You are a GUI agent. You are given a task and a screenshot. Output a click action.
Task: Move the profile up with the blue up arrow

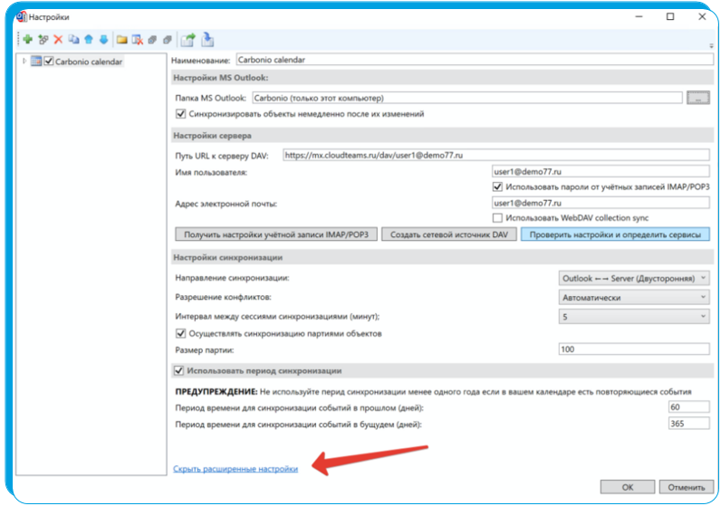click(x=89, y=40)
